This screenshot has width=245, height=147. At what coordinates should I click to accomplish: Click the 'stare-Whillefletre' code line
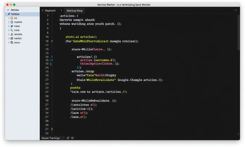(92, 49)
